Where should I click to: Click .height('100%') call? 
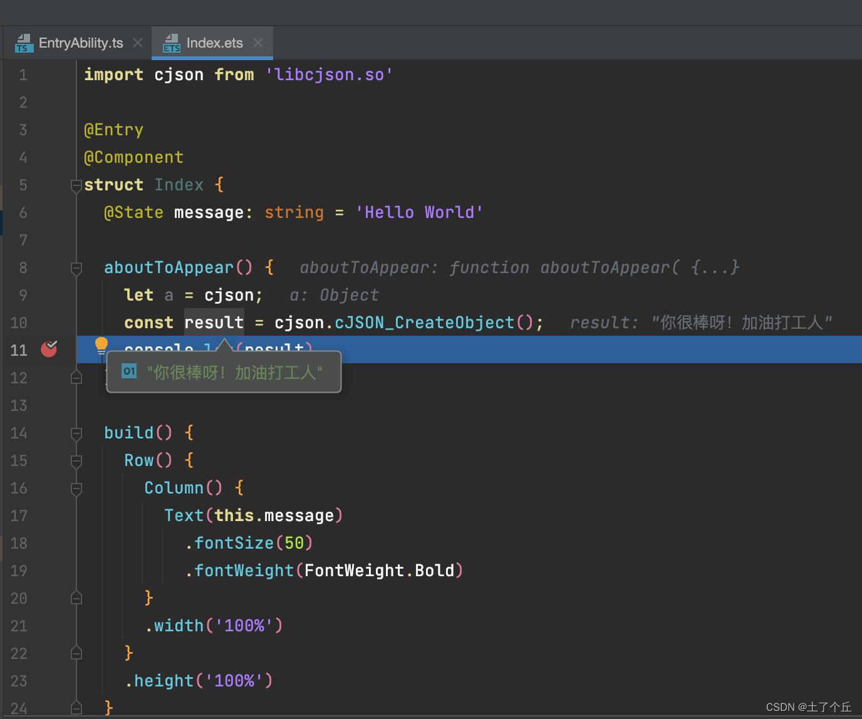(x=199, y=681)
